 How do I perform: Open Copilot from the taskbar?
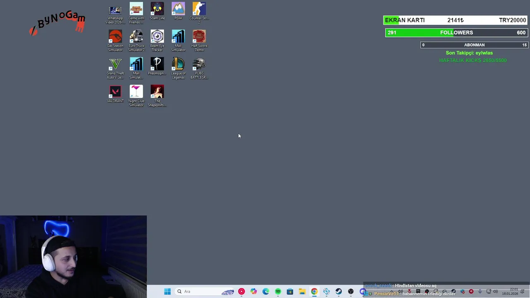click(x=253, y=291)
